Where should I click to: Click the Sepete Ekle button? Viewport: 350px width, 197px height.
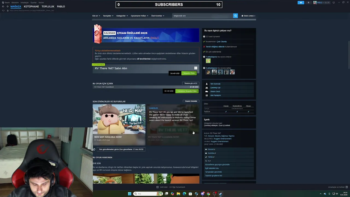coord(189,73)
